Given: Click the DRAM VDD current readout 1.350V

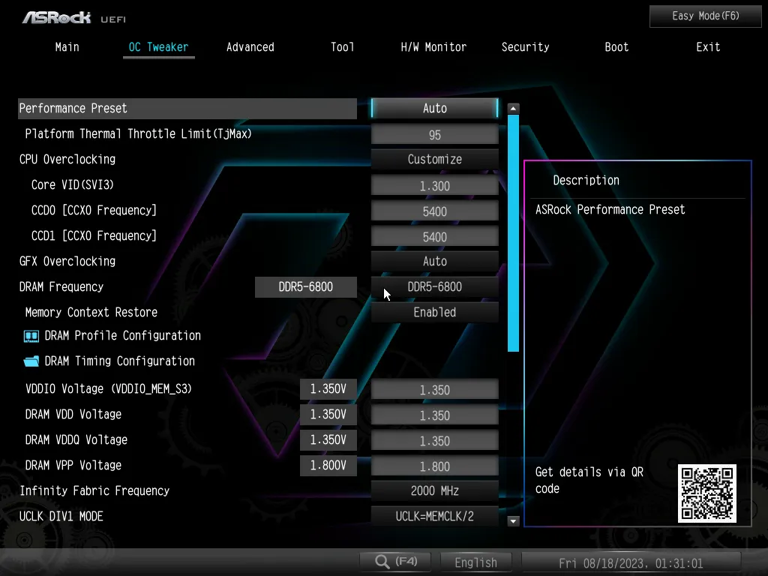Looking at the screenshot, I should point(328,414).
